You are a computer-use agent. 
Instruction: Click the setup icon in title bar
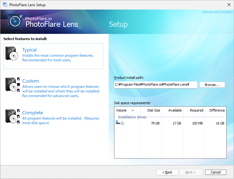click(x=5, y=5)
